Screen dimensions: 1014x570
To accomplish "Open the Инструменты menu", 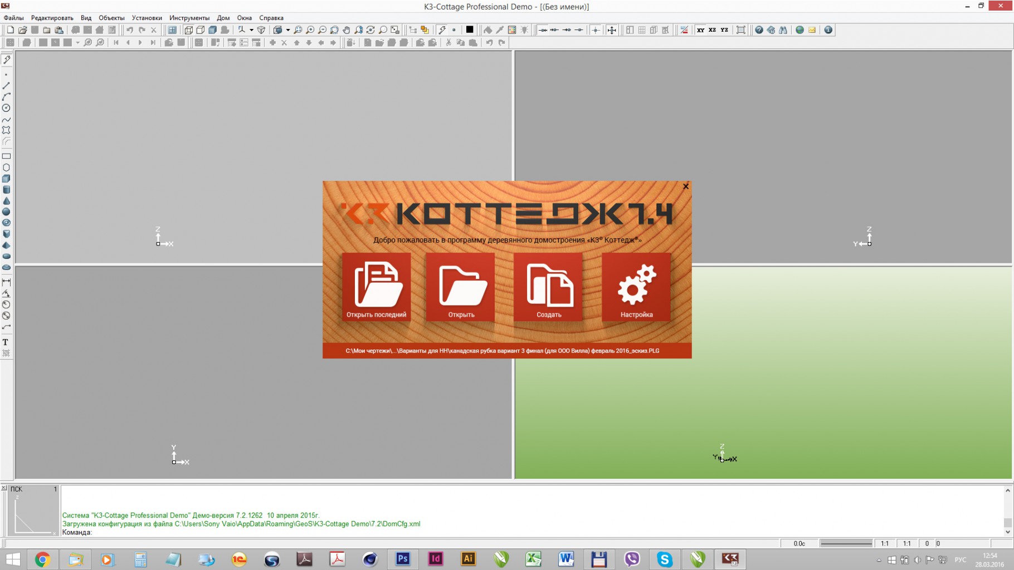I will click(x=189, y=18).
